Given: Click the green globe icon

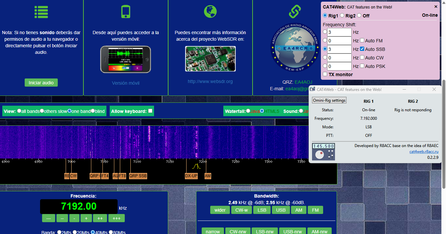Looking at the screenshot, I should coord(210,11).
